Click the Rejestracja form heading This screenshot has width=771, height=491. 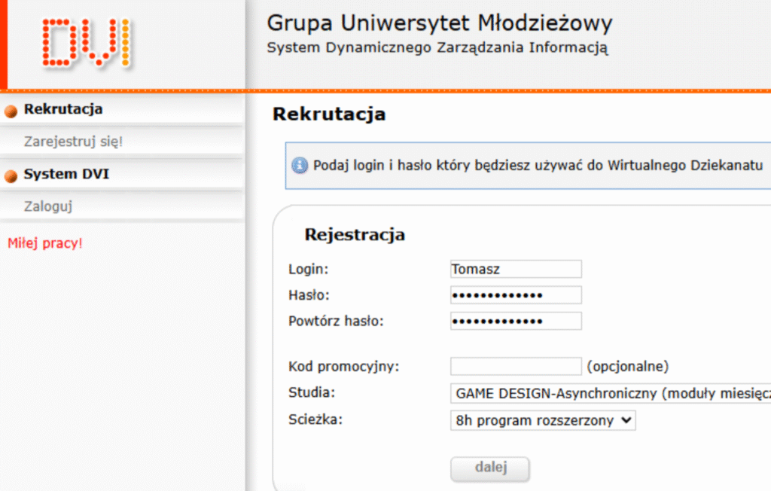click(x=355, y=235)
